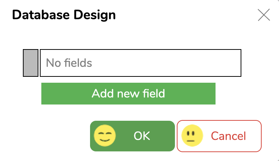Click the yellow happy emoji with closed eyes

[x=105, y=136]
